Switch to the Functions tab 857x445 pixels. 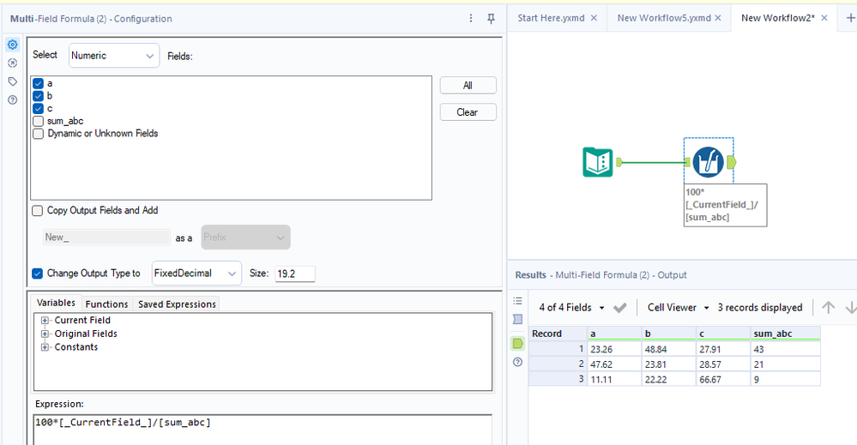click(106, 304)
